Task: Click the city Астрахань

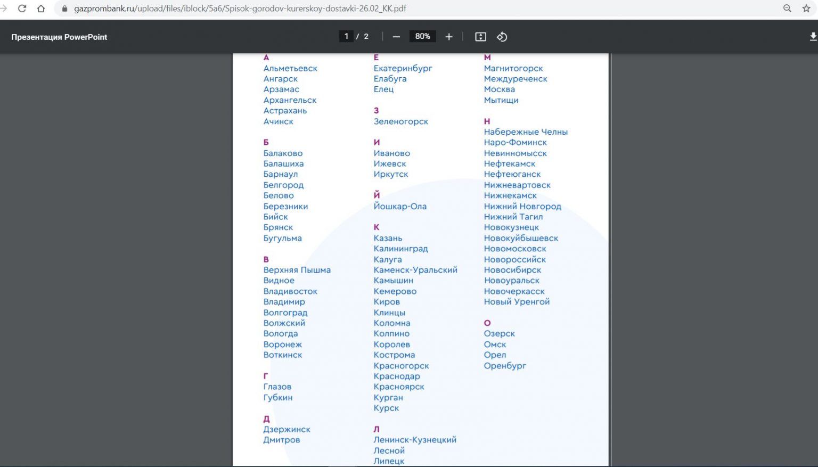Action: (x=285, y=111)
